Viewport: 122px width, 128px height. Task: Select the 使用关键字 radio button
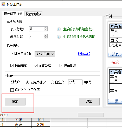27,82
